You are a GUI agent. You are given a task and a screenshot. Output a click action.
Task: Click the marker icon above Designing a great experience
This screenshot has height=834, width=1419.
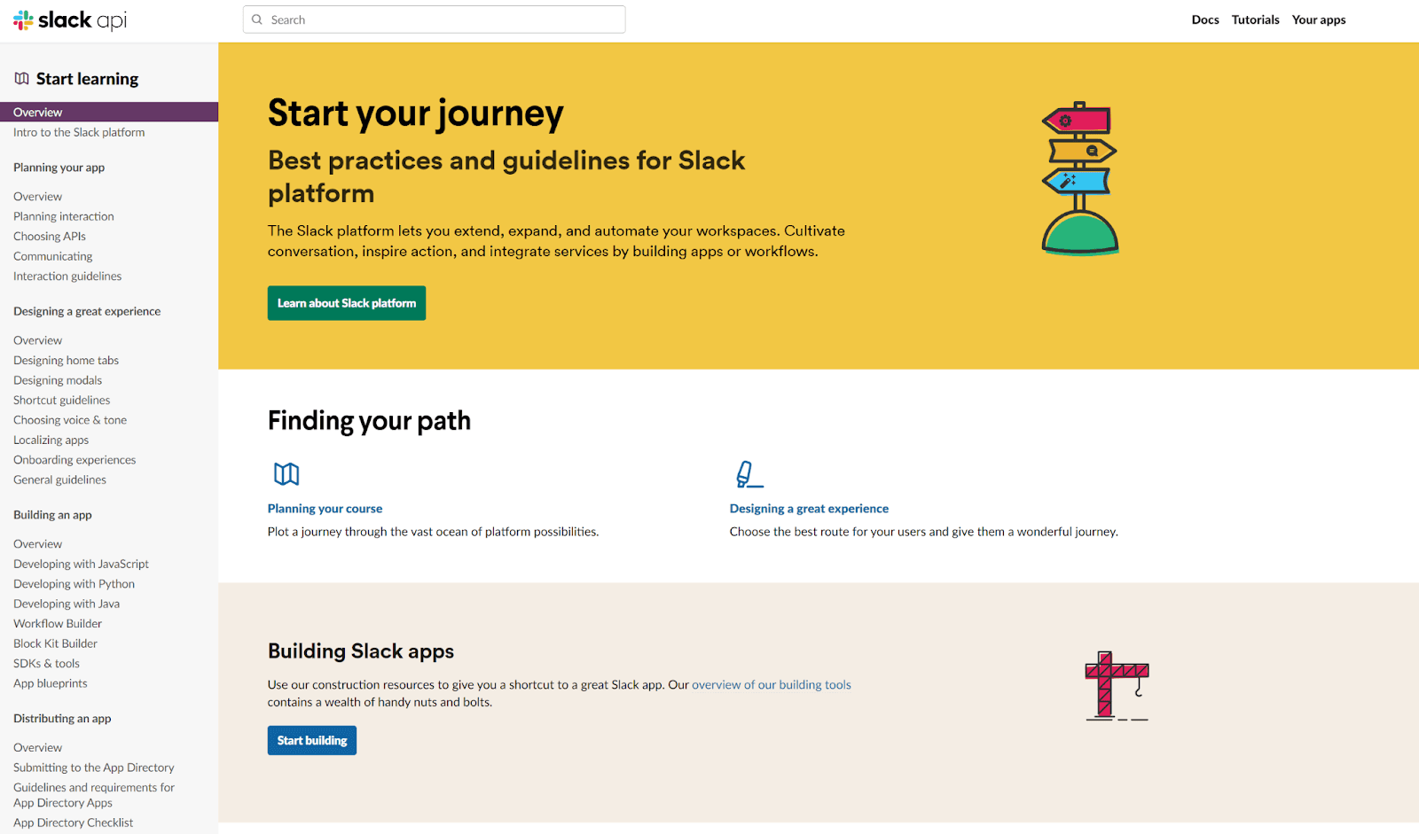click(x=749, y=474)
